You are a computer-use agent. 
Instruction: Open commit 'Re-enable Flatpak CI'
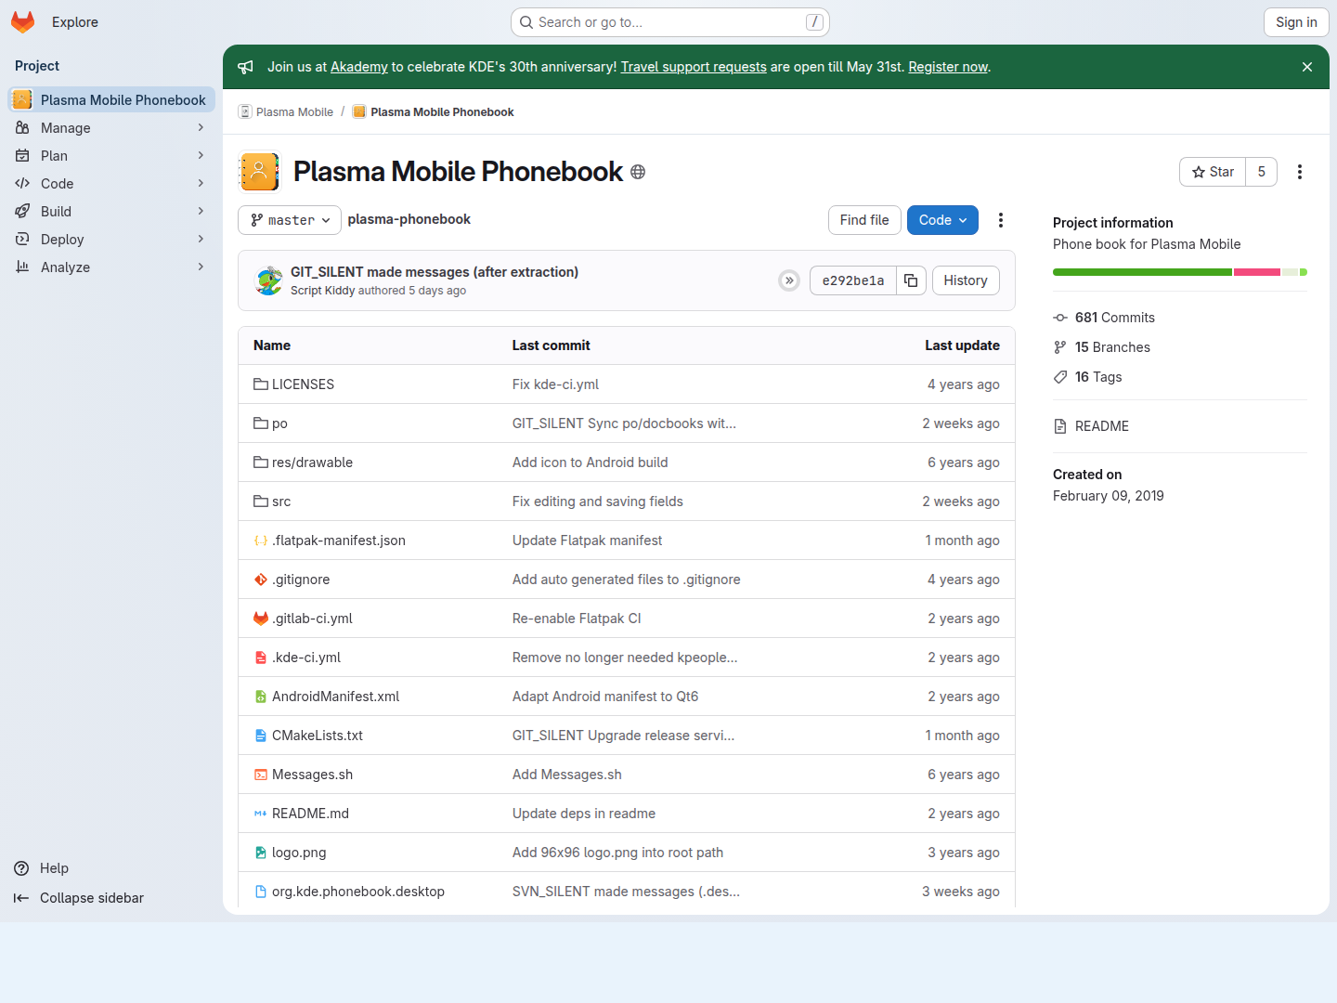[x=577, y=619]
